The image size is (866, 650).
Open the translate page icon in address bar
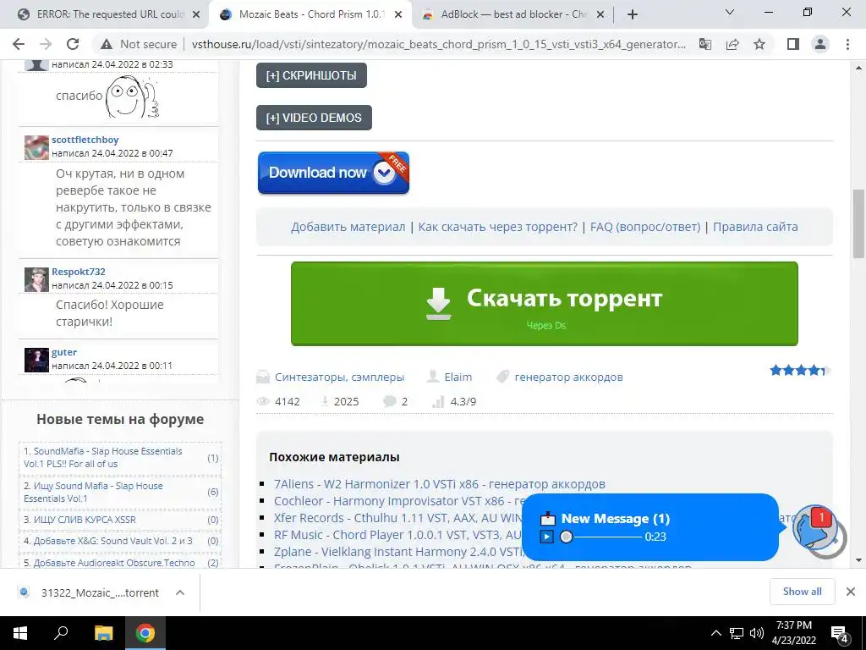[x=705, y=44]
